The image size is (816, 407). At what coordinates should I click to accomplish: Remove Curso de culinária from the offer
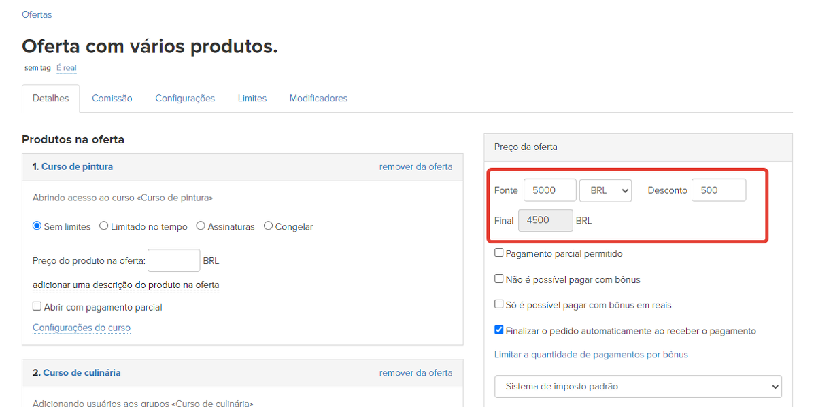(x=415, y=372)
